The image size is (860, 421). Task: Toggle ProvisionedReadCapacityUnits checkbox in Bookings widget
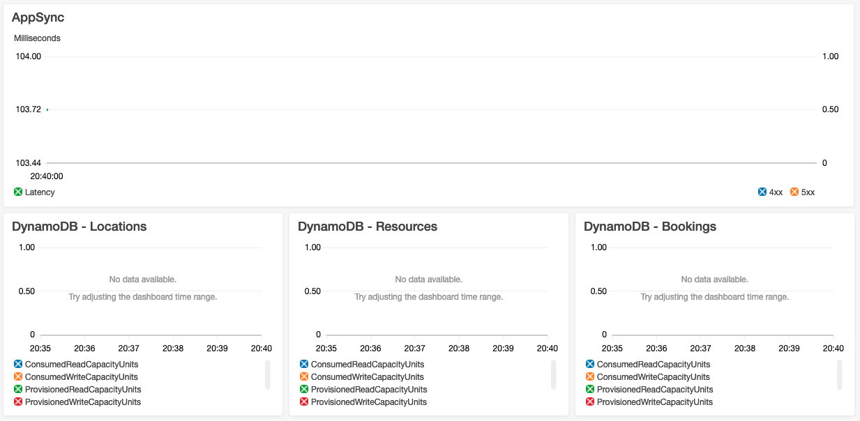tap(590, 389)
